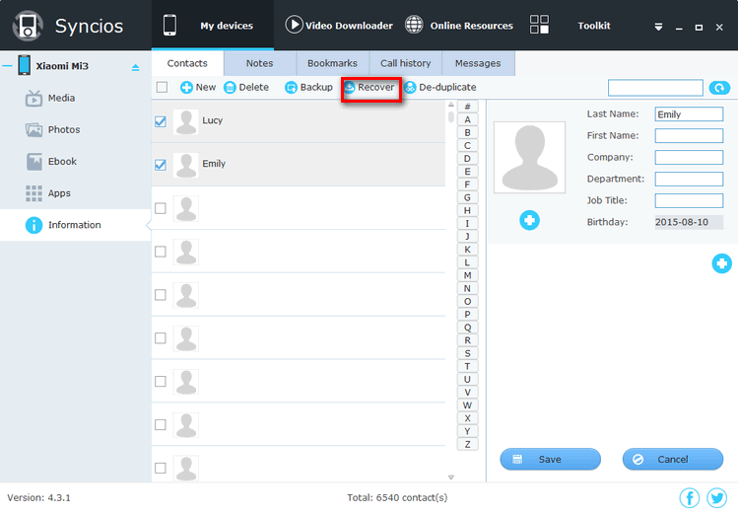Image resolution: width=738 pixels, height=514 pixels.
Task: Select the Emily contact name
Action: tap(214, 164)
